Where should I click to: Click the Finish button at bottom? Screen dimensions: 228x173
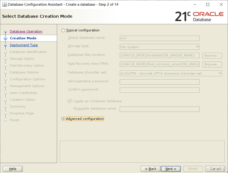193,169
